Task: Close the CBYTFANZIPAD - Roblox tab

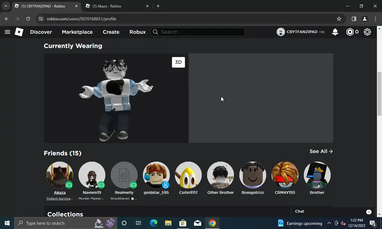Action: [x=76, y=6]
